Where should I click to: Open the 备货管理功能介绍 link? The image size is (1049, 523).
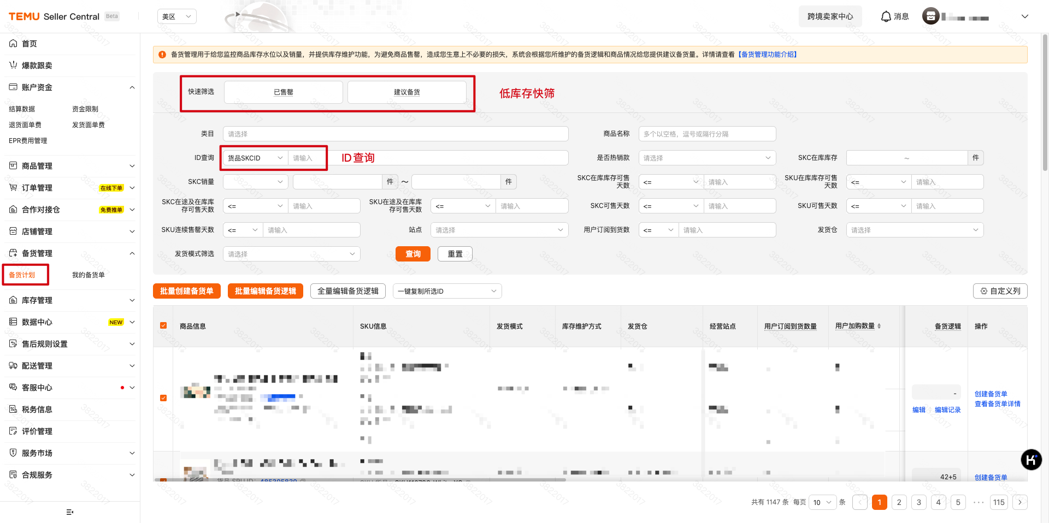(x=768, y=55)
